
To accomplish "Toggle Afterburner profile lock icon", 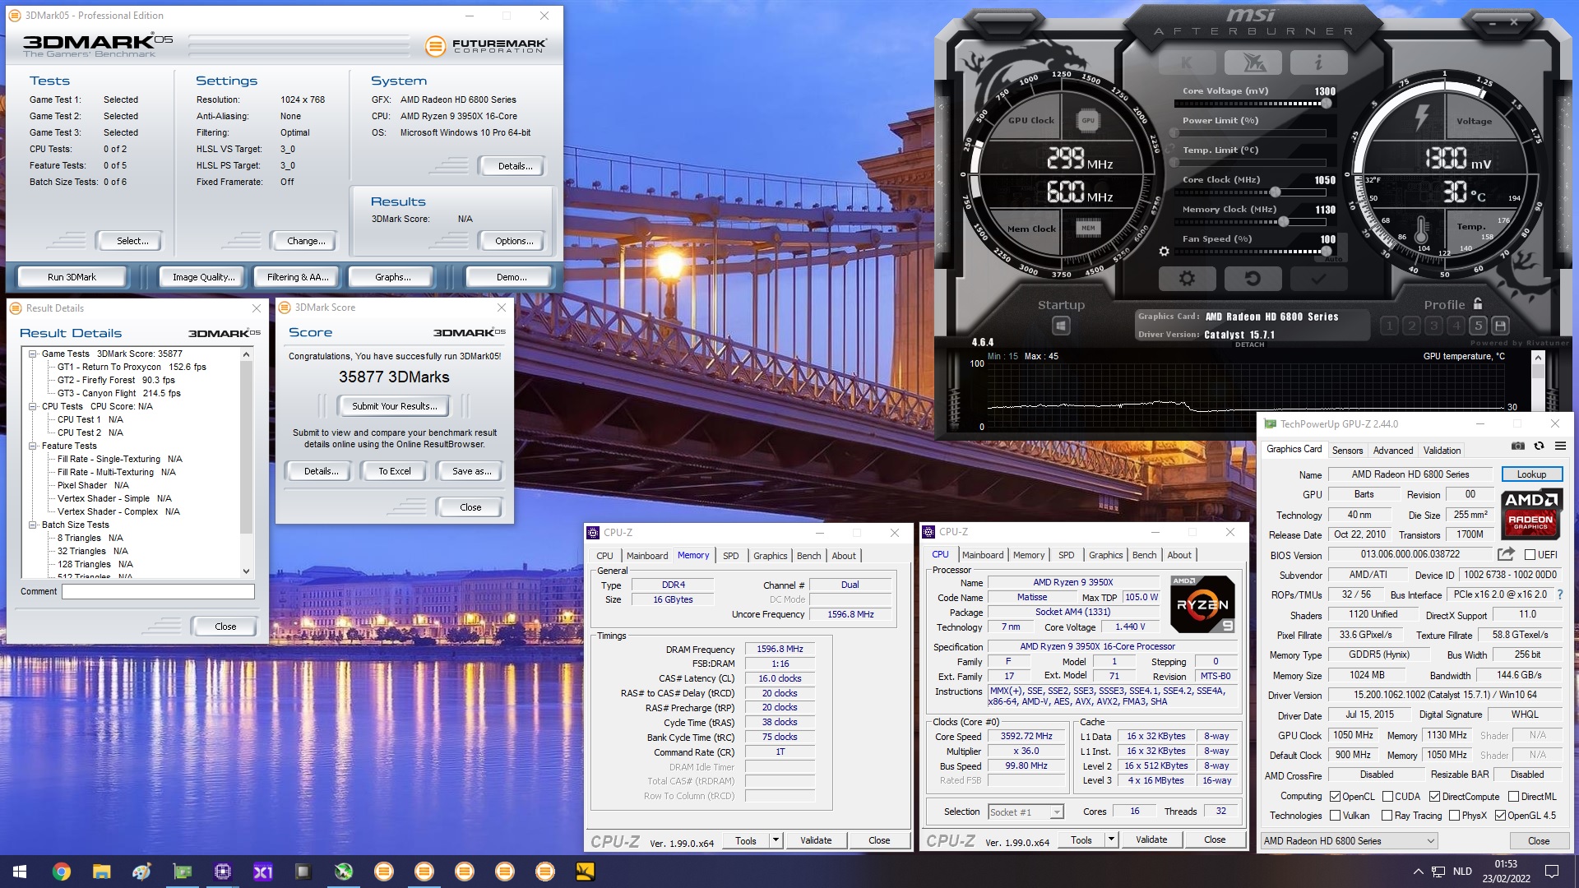I will (x=1478, y=303).
